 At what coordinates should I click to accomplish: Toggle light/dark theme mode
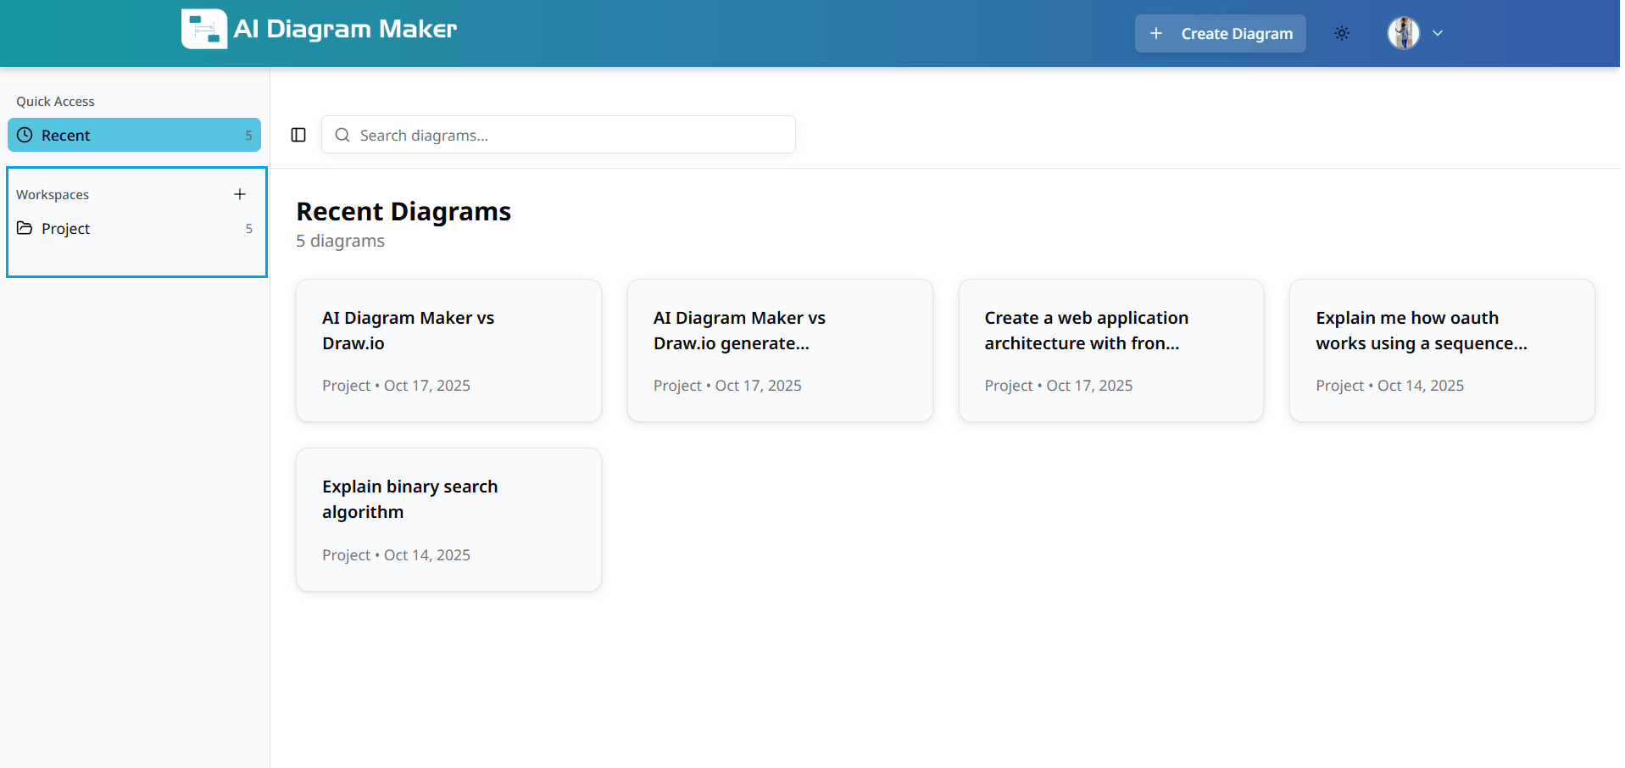(x=1341, y=33)
